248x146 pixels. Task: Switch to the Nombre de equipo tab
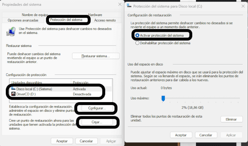coord(35,15)
